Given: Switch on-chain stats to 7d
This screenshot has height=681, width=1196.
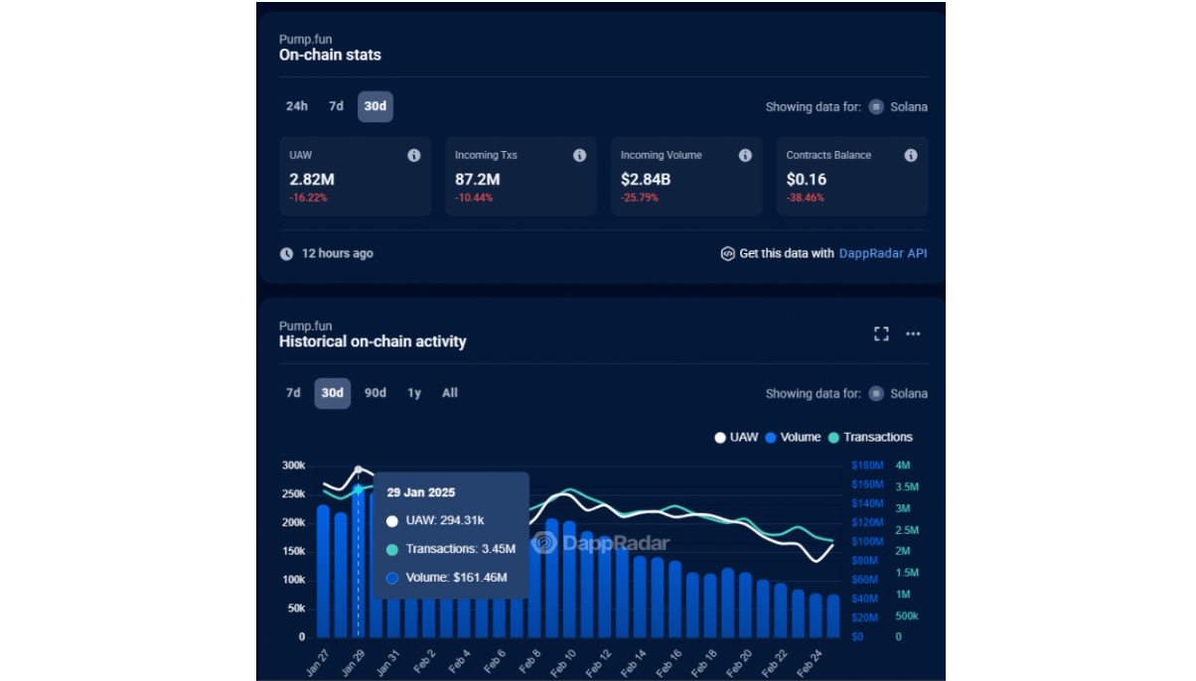Looking at the screenshot, I should point(337,106).
